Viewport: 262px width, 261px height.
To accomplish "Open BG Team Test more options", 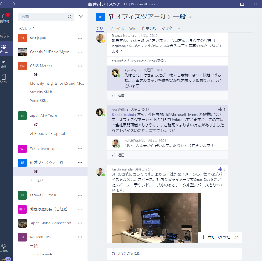I will [x=80, y=237].
